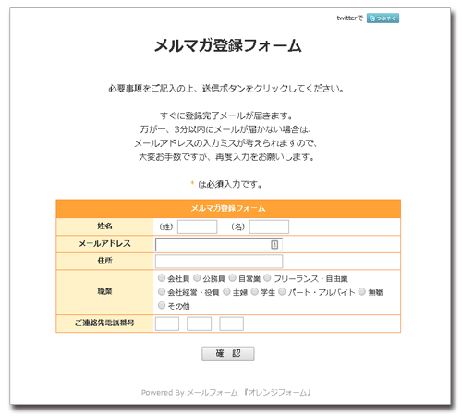Viewport: 462px width, 416px height.
Task: Open the オレンジフォーム footer link
Action: click(277, 393)
